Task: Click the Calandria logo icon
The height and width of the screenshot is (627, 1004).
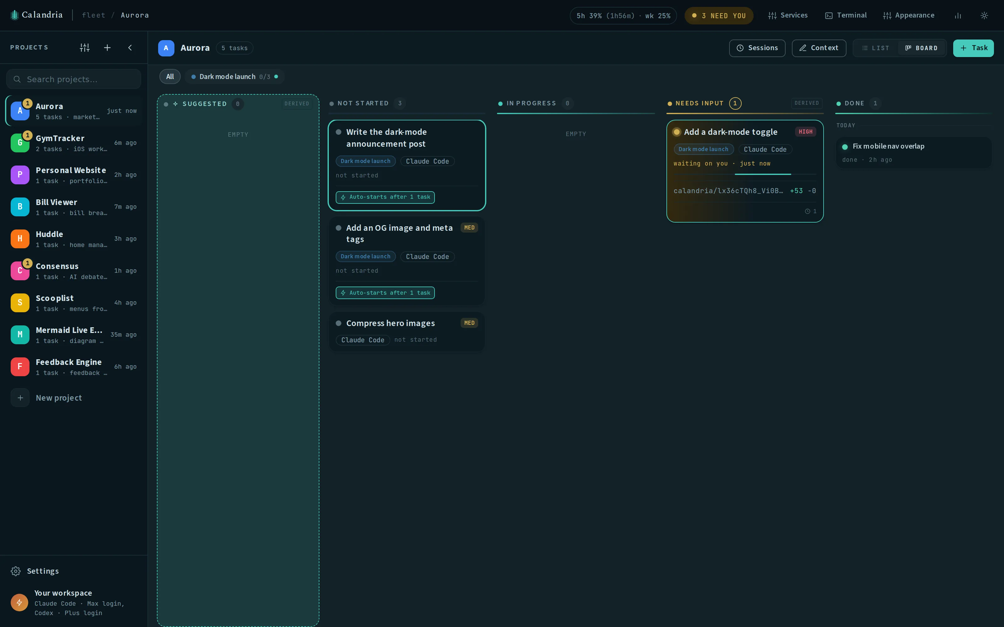Action: [x=14, y=15]
